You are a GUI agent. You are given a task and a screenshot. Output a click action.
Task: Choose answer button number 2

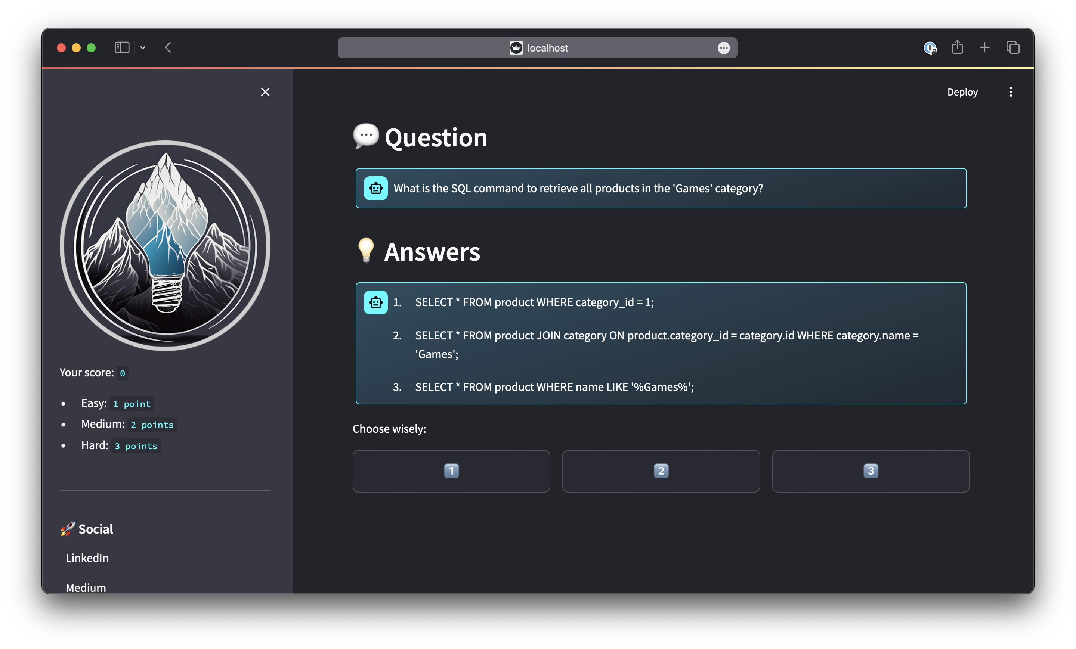pos(661,471)
